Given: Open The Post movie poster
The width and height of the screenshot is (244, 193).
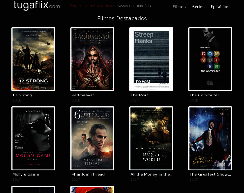Looking at the screenshot, I should [x=151, y=59].
